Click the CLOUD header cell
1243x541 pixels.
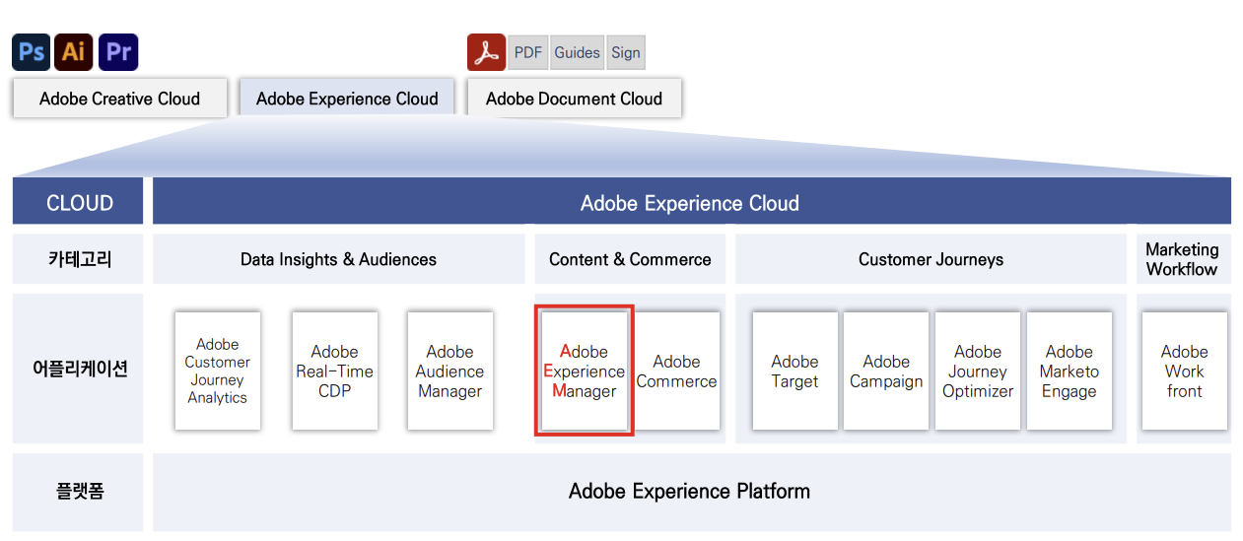(x=78, y=203)
